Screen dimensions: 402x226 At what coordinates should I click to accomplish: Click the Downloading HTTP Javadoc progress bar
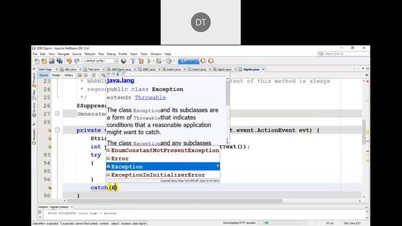click(x=282, y=223)
